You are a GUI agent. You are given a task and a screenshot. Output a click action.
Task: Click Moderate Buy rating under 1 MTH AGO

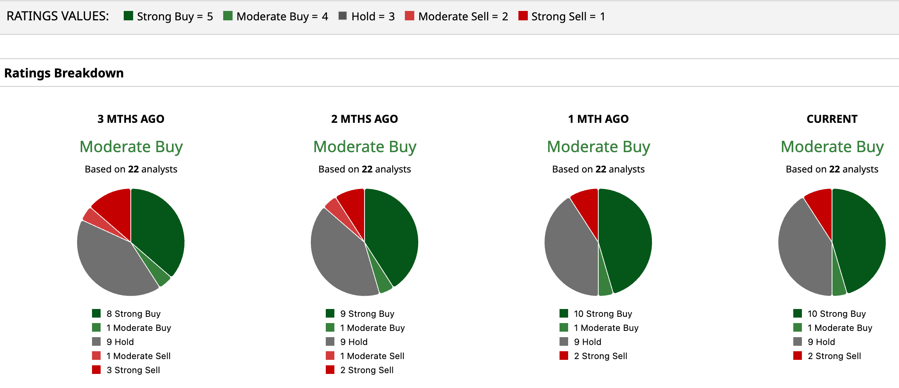(598, 147)
